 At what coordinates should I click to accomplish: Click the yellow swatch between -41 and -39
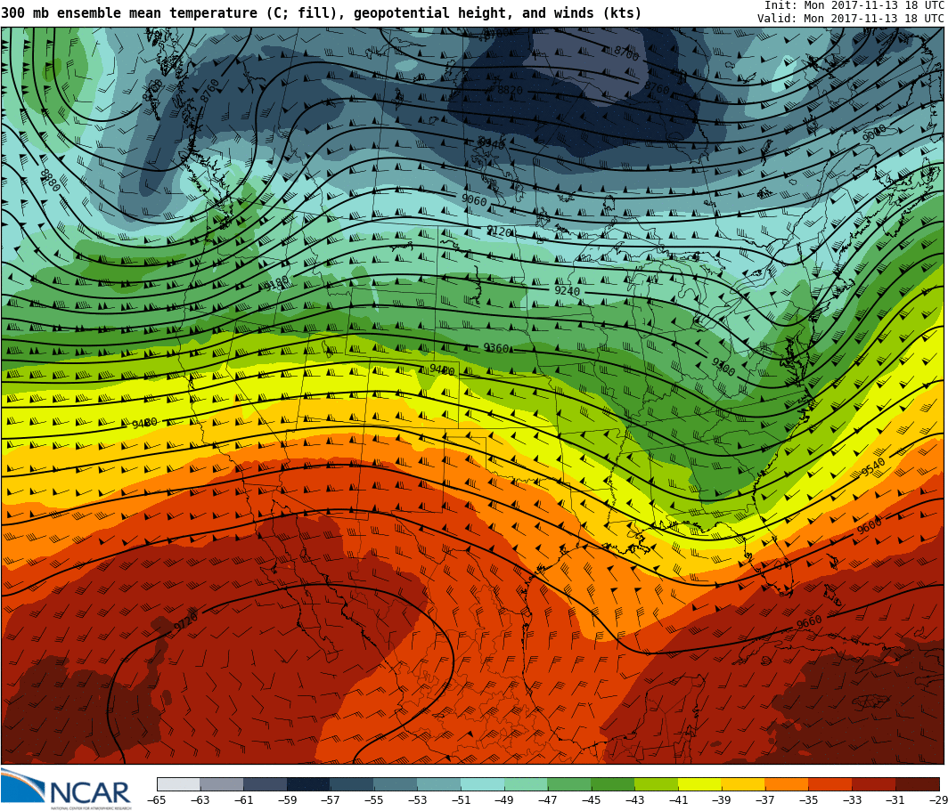(699, 783)
